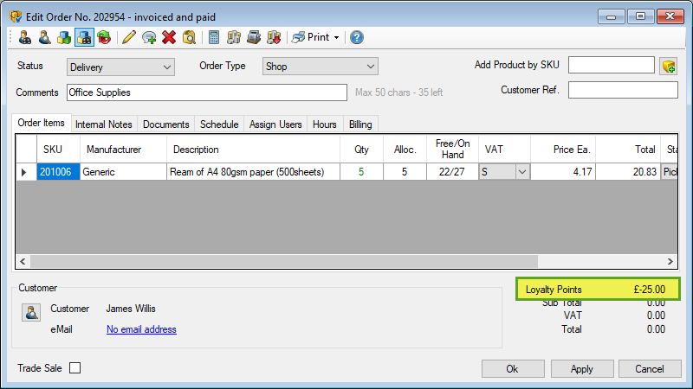
Task: Open the VAT dropdown in the item row
Action: pos(521,172)
